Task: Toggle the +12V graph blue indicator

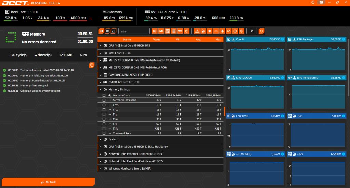Action: click(x=344, y=154)
